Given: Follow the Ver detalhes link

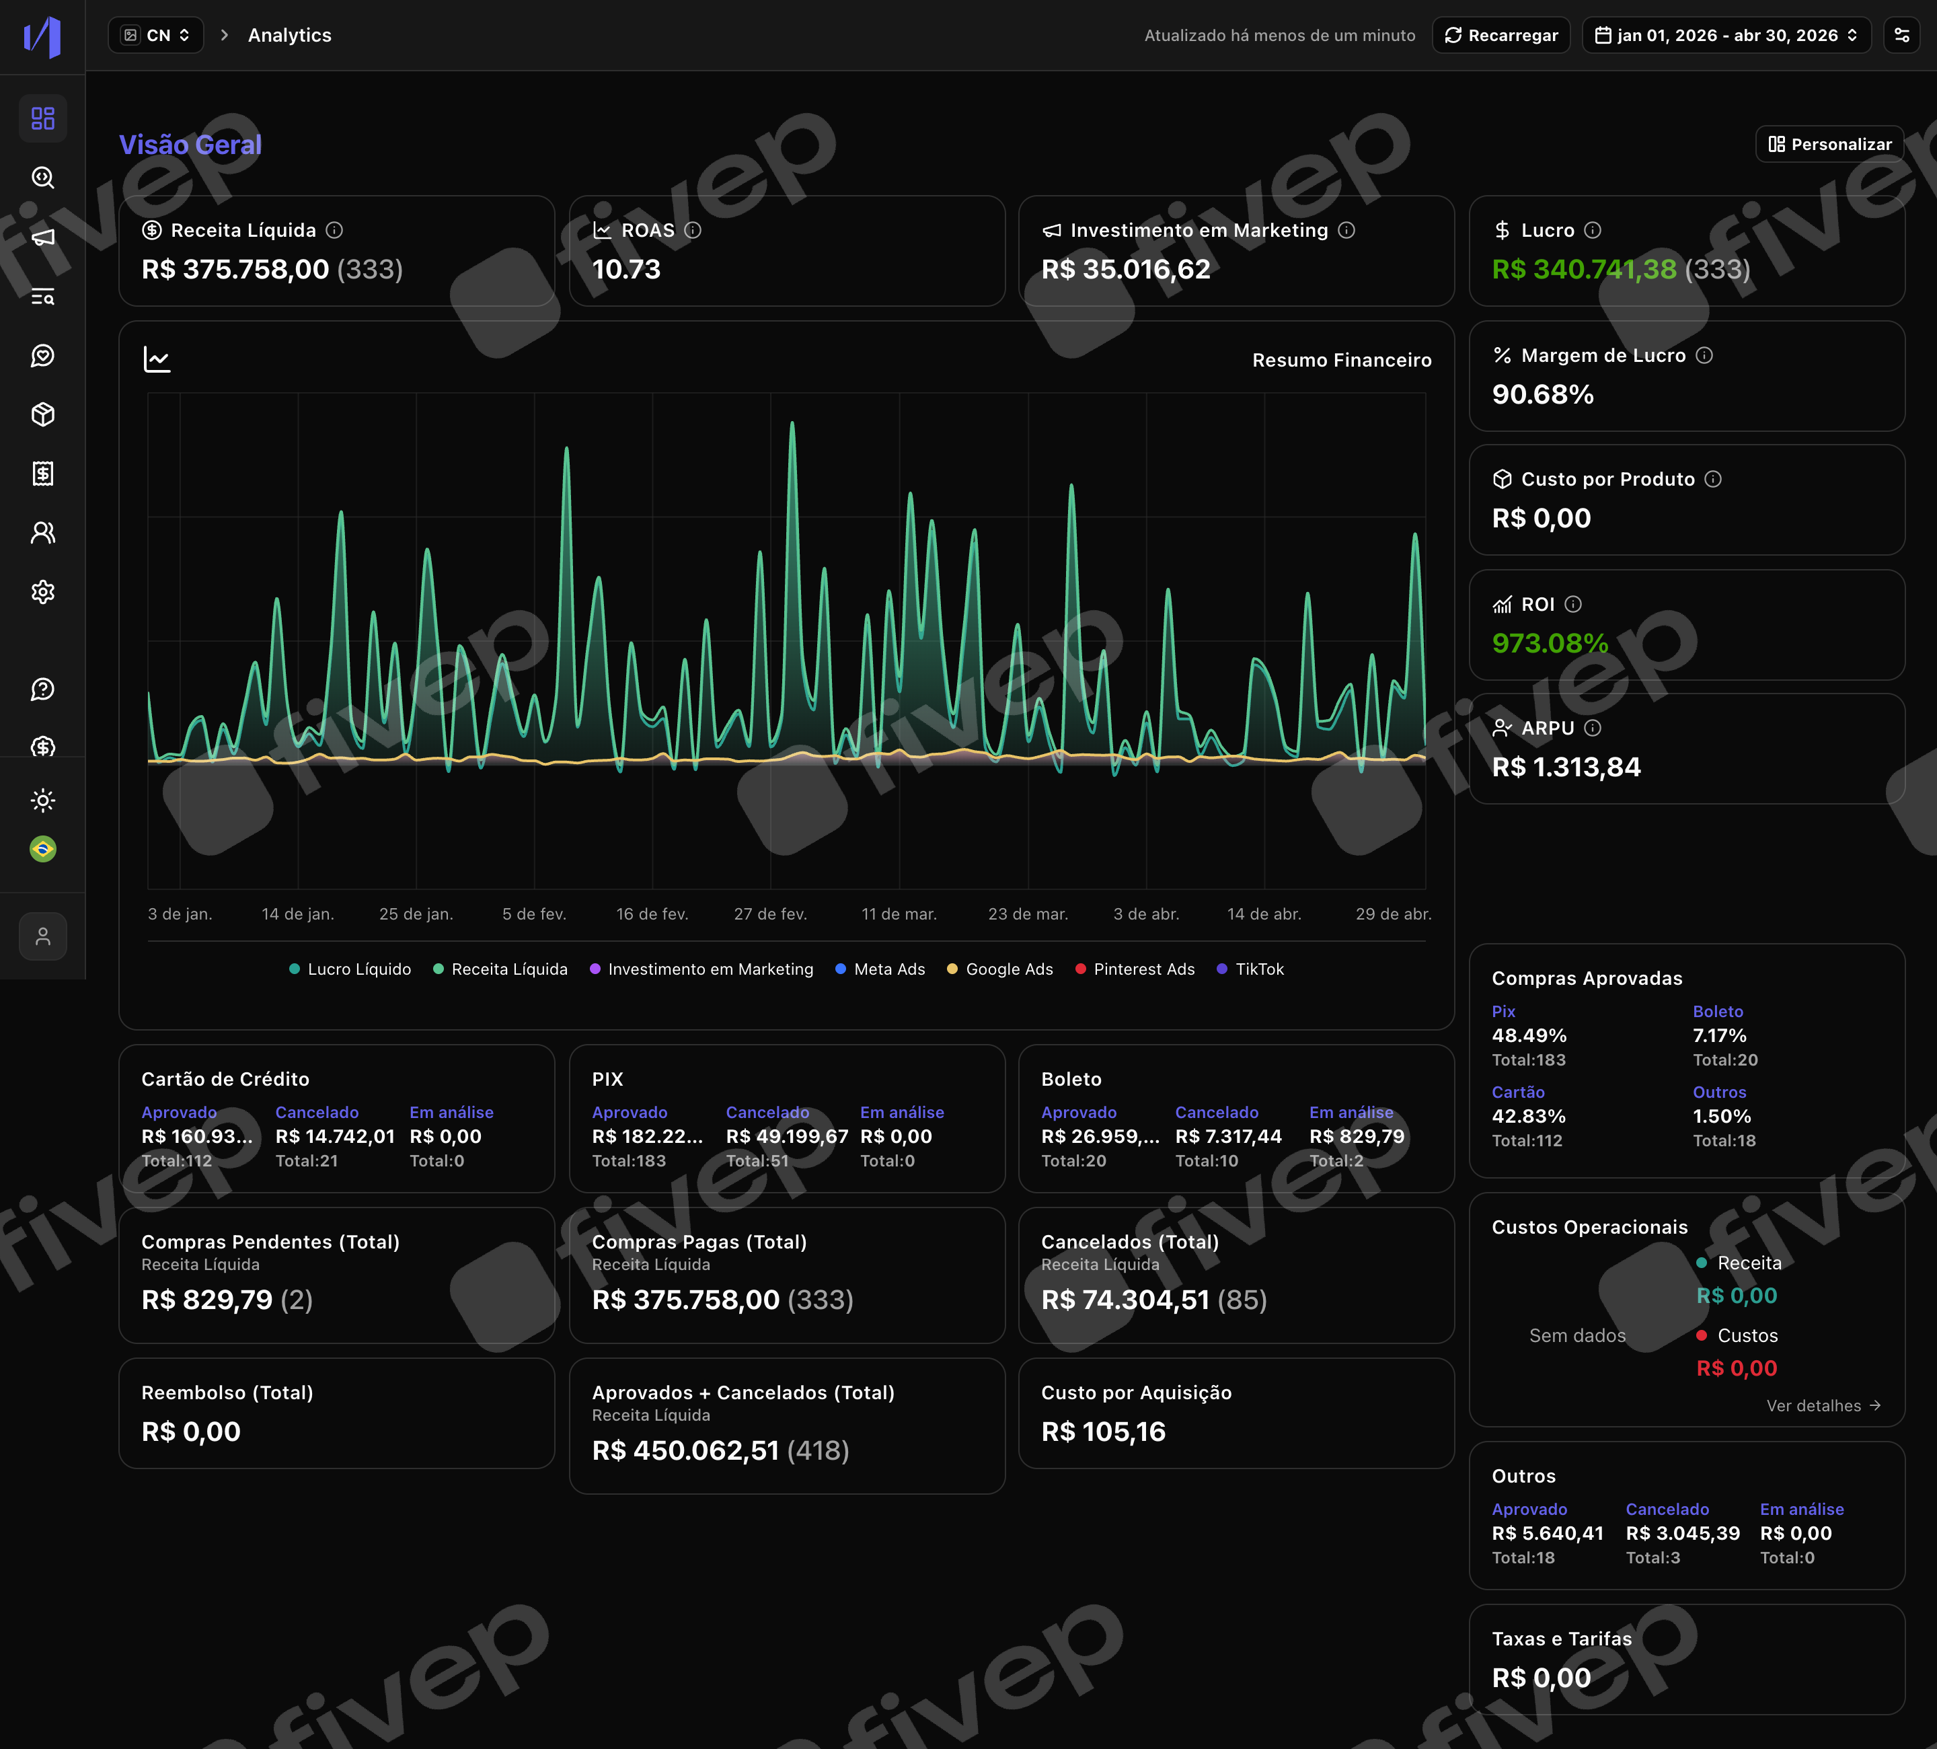Looking at the screenshot, I should (1823, 1406).
